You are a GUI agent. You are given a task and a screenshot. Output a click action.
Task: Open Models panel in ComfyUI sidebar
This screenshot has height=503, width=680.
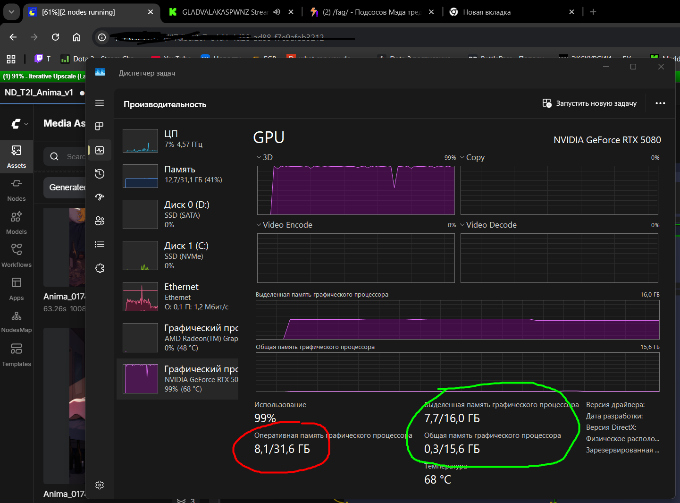17,223
